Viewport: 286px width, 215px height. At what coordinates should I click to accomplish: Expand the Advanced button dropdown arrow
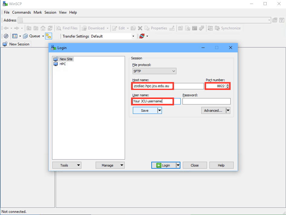[228, 111]
